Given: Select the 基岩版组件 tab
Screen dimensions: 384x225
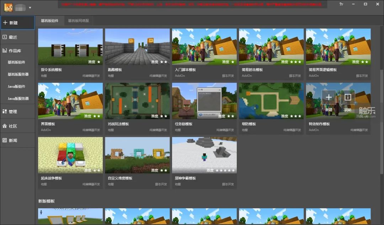Looking at the screenshot, I should click(49, 21).
